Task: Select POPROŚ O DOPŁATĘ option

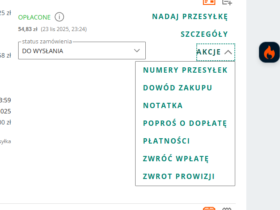Action: click(185, 123)
